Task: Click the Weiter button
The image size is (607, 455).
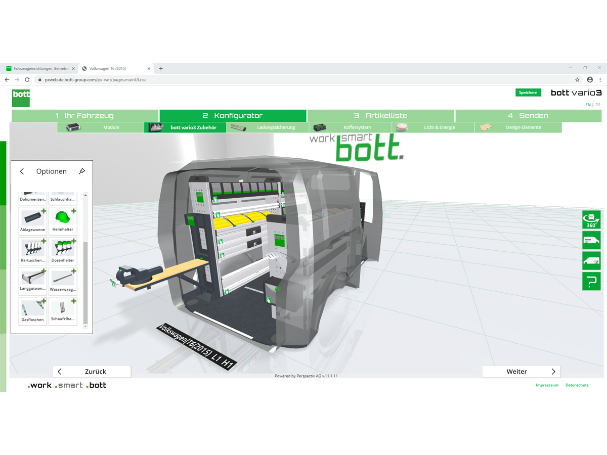Action: point(521,372)
